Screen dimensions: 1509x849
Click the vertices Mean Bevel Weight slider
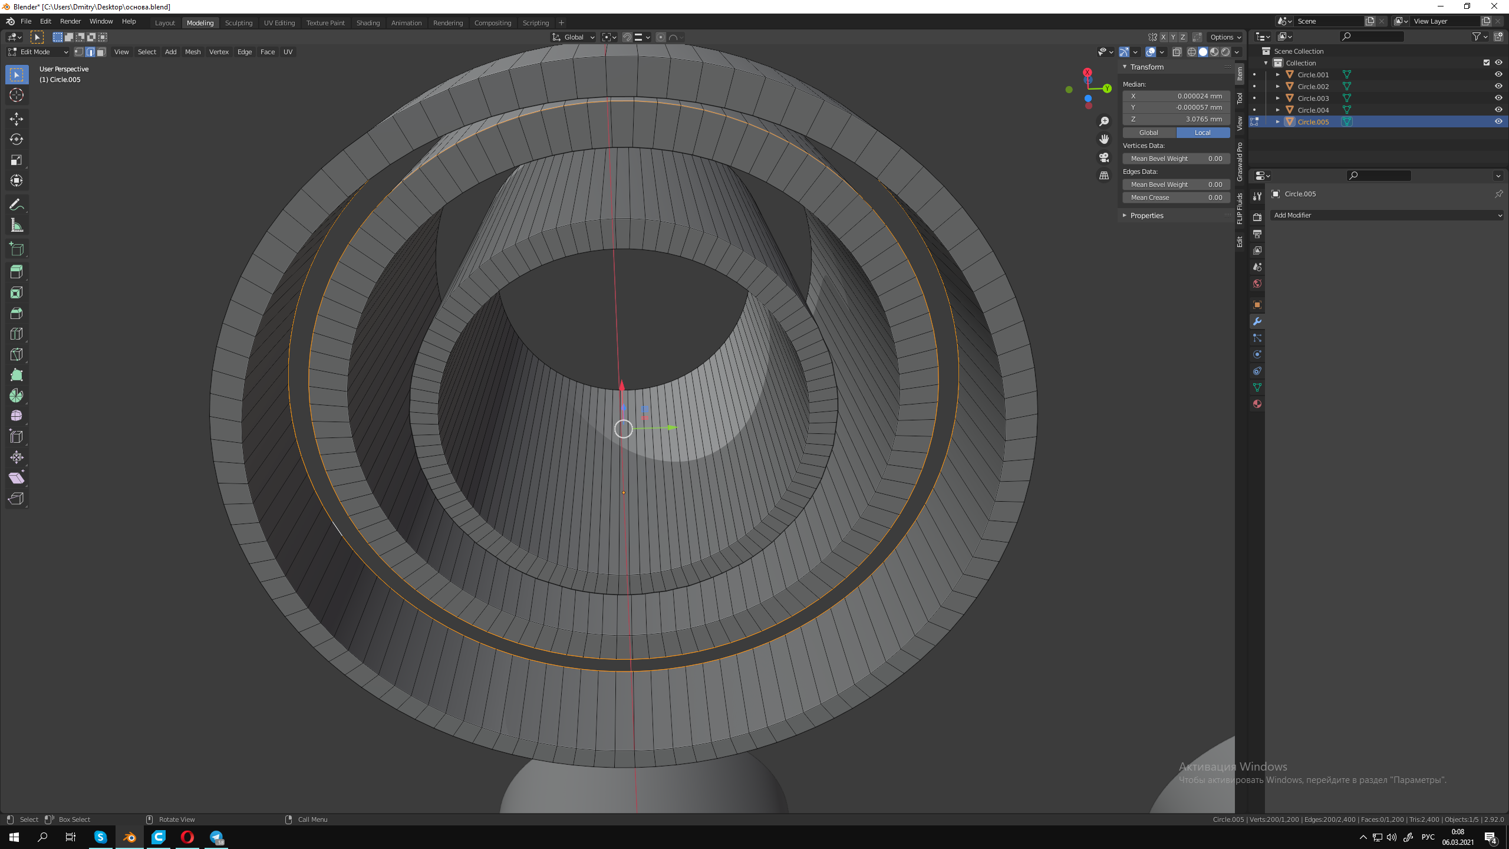click(1176, 159)
